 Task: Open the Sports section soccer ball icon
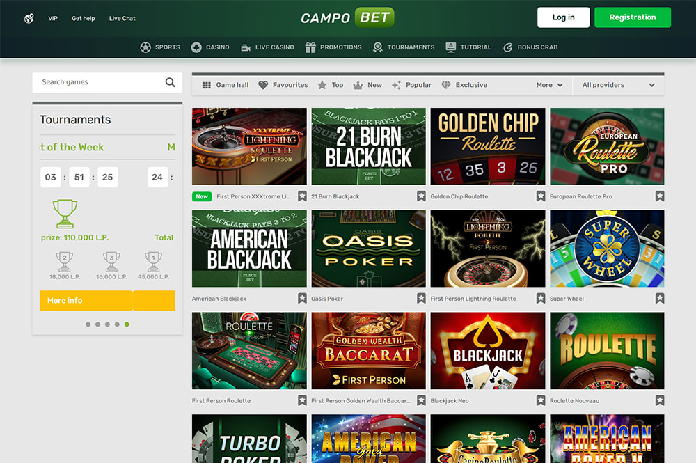tap(145, 47)
